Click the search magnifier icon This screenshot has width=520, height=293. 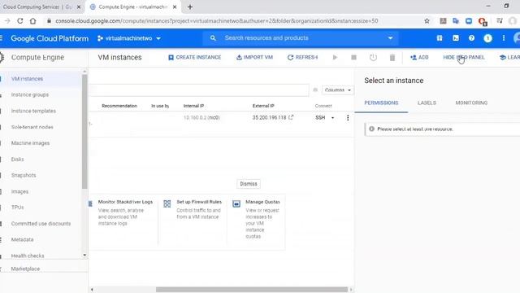[x=213, y=38]
